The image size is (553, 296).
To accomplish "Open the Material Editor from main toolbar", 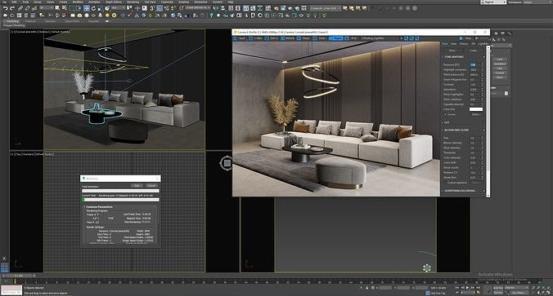I will pyautogui.click(x=268, y=8).
